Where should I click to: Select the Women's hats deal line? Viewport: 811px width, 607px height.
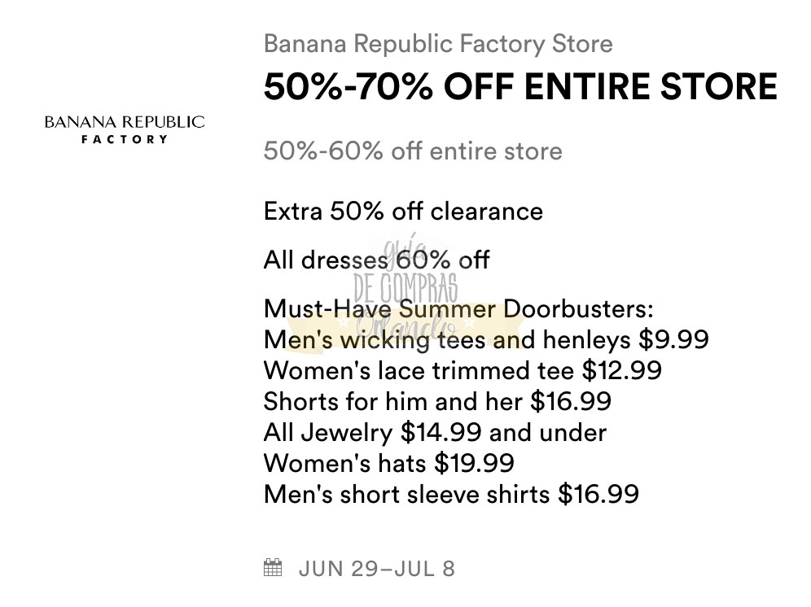click(388, 463)
